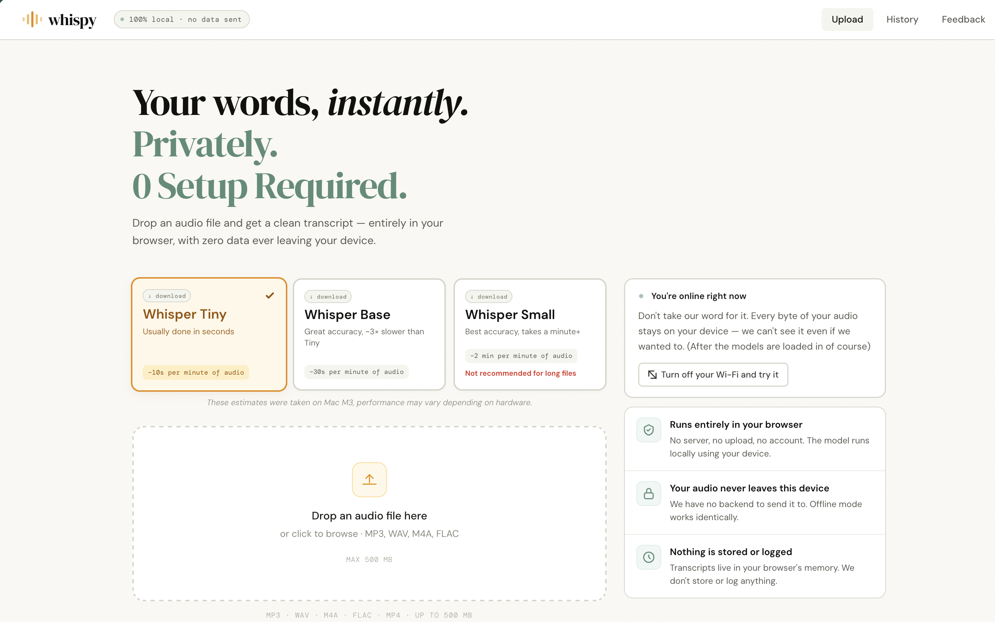
Task: Click the '100% local · no data sent' badge
Action: (181, 19)
